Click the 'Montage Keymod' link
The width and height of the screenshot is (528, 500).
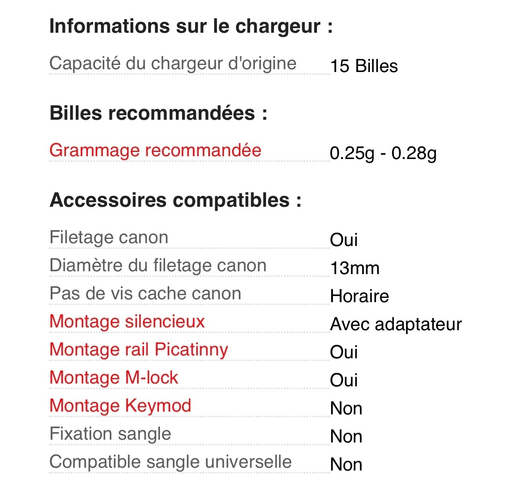pyautogui.click(x=120, y=406)
